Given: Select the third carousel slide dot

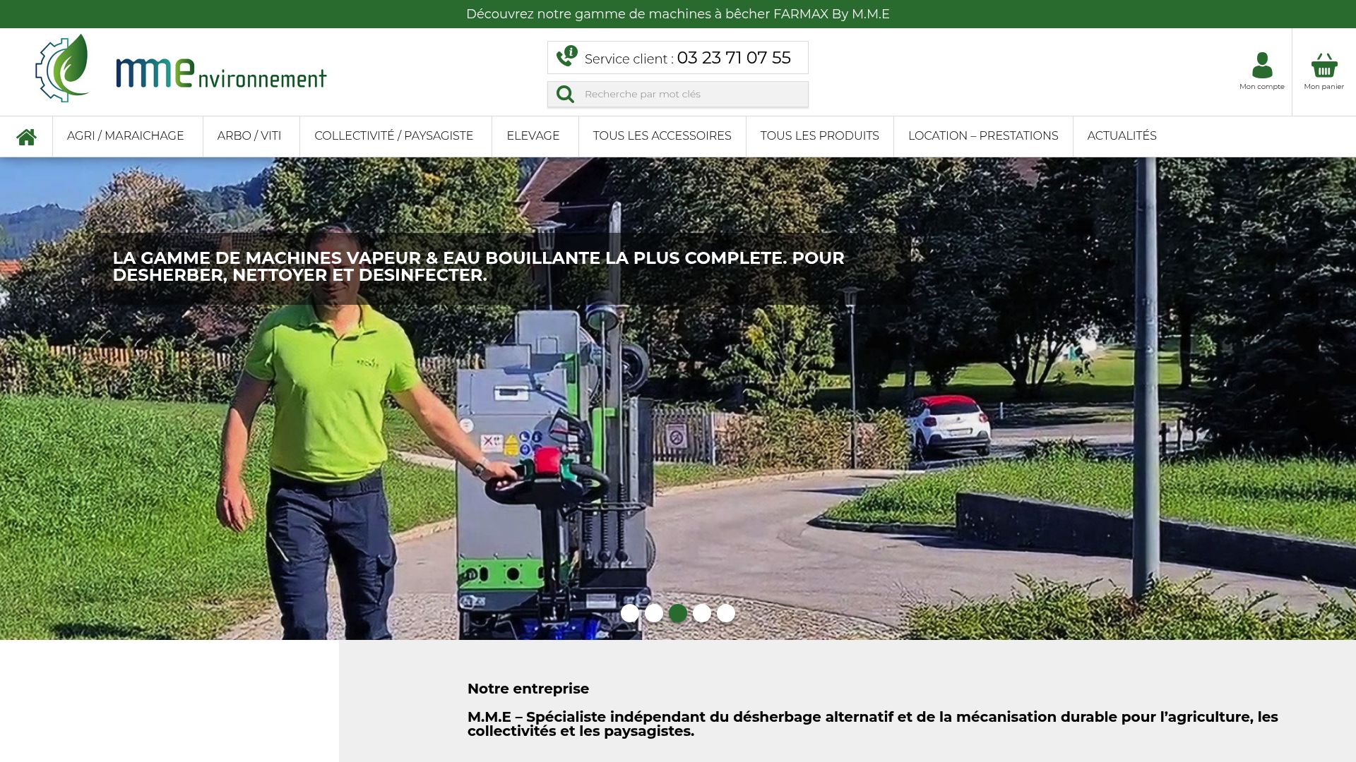Looking at the screenshot, I should click(x=677, y=614).
